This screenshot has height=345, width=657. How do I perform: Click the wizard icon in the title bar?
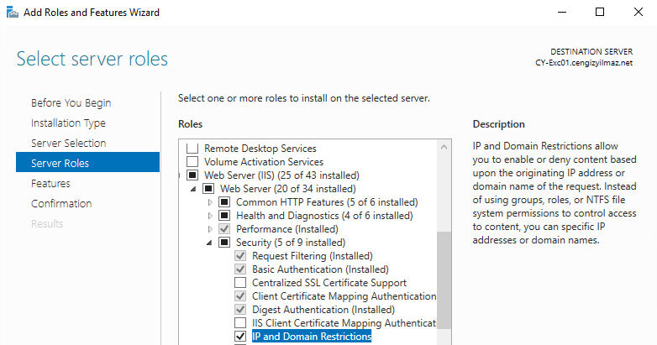point(13,13)
